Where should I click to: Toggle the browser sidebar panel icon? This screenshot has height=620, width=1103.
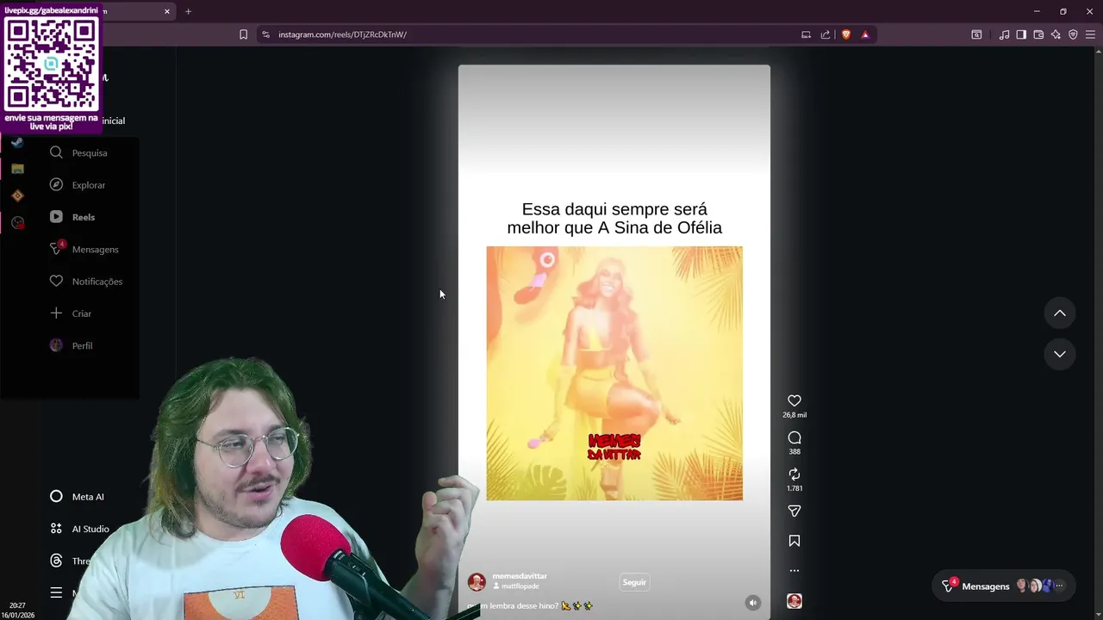click(x=1021, y=34)
